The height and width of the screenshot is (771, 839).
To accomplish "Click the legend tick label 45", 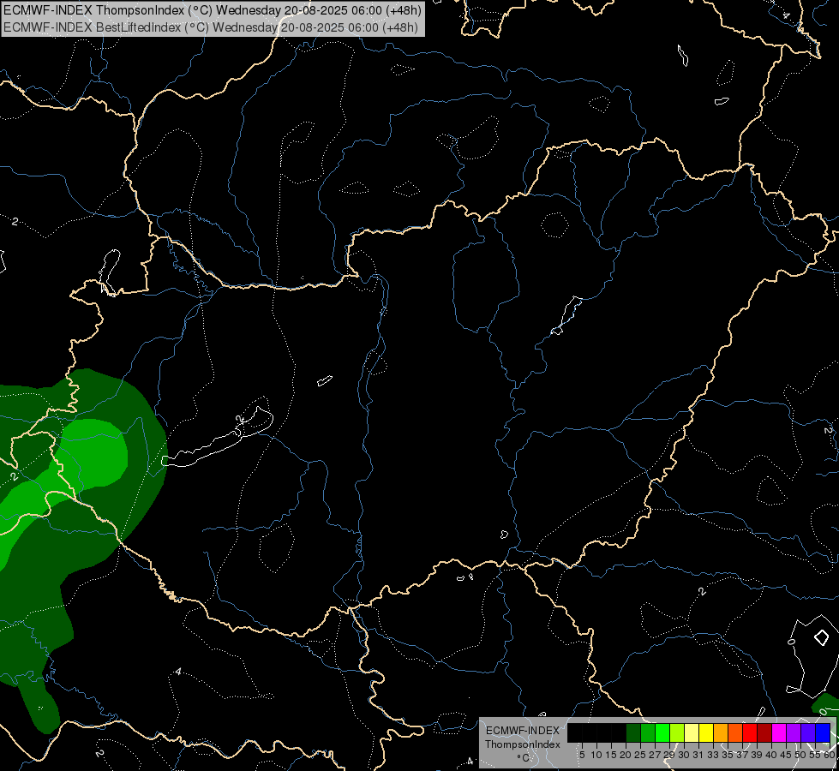I will click(x=786, y=755).
